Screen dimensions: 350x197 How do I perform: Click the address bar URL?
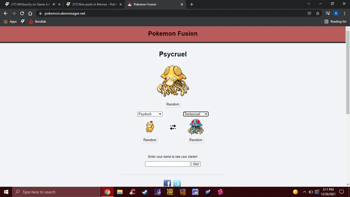[x=65, y=13]
